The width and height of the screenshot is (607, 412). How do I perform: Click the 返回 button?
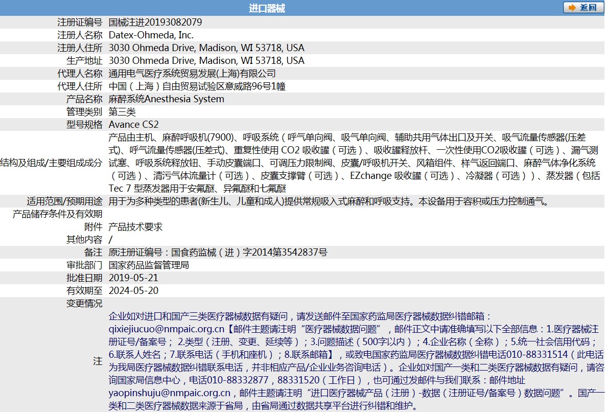[583, 7]
